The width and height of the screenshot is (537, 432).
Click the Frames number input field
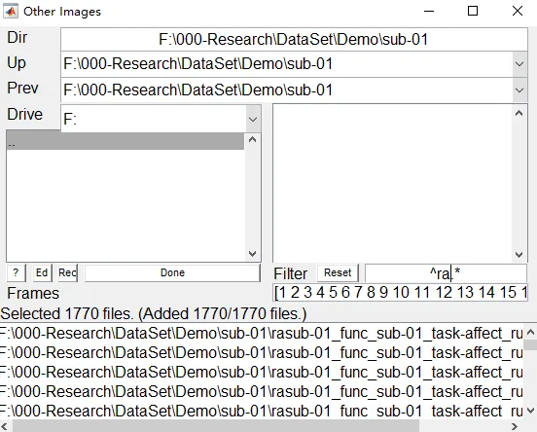(400, 293)
